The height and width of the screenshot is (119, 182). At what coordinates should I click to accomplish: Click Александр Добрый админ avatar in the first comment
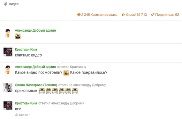click(x=8, y=33)
